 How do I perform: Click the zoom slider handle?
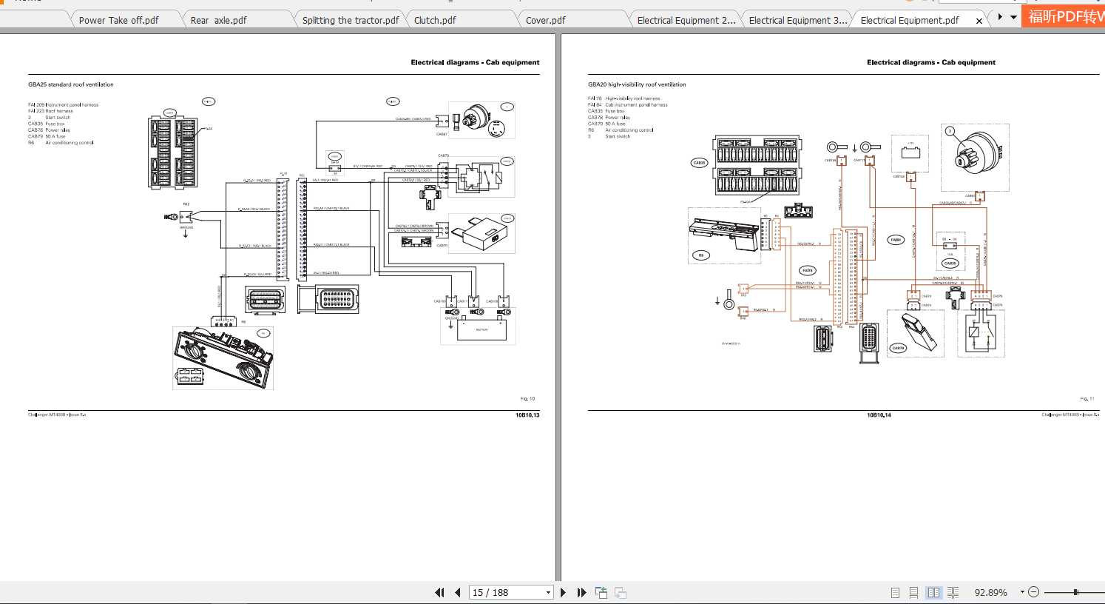tap(1075, 592)
